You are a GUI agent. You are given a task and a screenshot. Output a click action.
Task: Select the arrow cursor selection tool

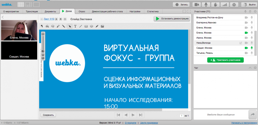(70, 26)
